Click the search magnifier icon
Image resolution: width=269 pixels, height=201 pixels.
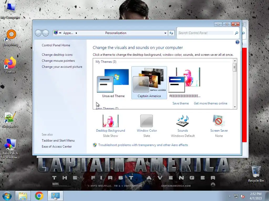click(x=236, y=33)
